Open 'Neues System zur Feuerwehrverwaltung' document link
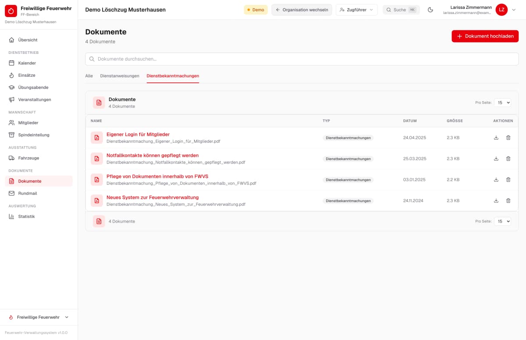The width and height of the screenshot is (526, 340). click(153, 198)
